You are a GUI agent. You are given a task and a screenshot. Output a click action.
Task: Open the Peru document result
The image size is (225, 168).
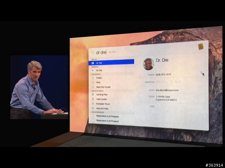111,83
